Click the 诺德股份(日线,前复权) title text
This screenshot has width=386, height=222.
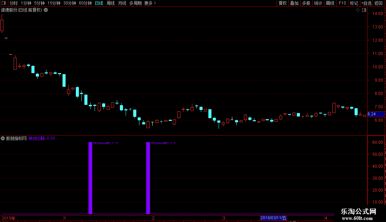(x=22, y=10)
